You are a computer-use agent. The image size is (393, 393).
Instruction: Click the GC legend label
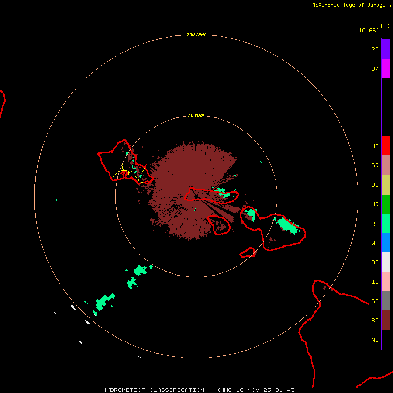click(x=375, y=301)
